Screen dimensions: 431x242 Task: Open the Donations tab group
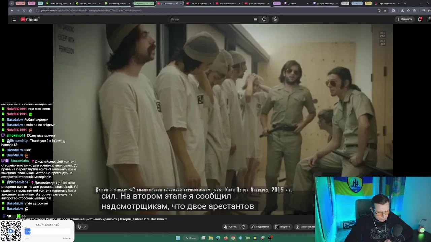point(357,3)
